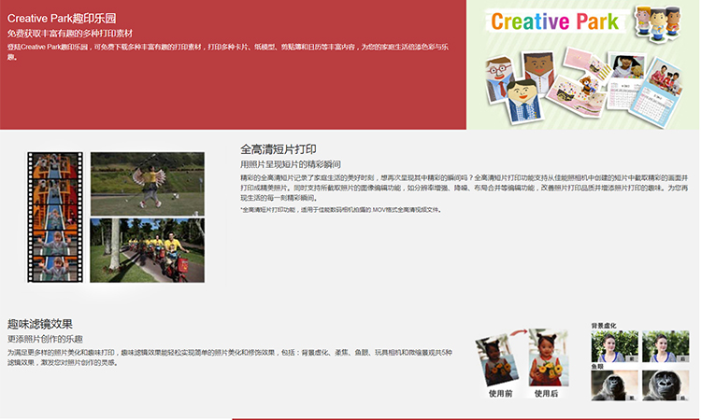The height and width of the screenshot is (420, 701).
Task: Click the Creative Park colorful logo banner
Action: pyautogui.click(x=555, y=21)
